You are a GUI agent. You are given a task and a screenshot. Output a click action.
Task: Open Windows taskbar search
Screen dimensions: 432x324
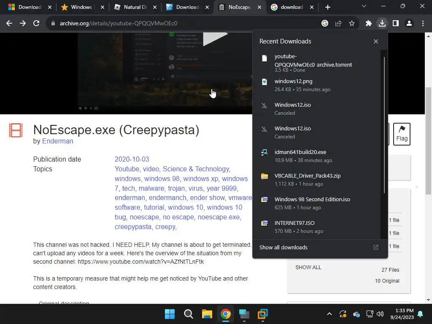point(189,314)
